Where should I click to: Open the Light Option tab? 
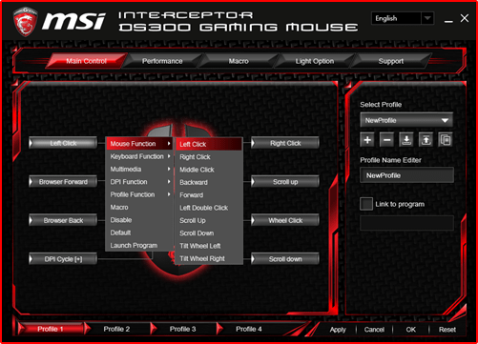[315, 61]
